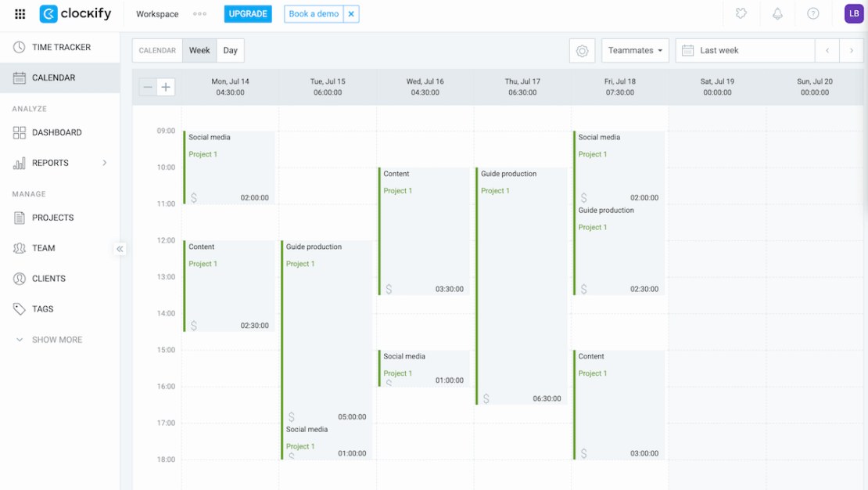This screenshot has width=868, height=490.
Task: Toggle billable dollar on Thursday Guide production entry
Action: click(x=486, y=398)
